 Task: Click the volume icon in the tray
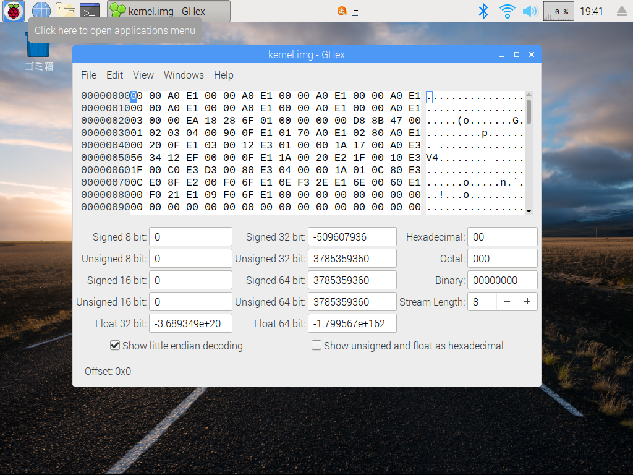tap(530, 11)
